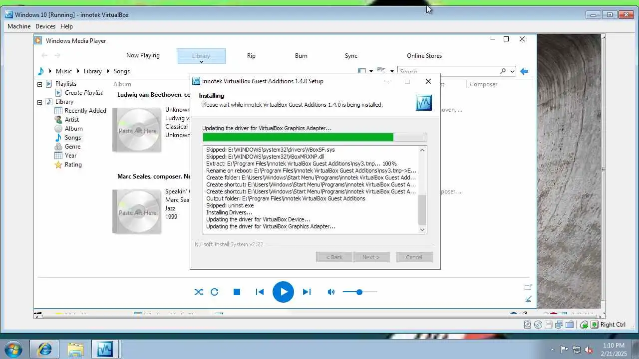Click the View options list icon
Screen dimensions: 639x359
382,71
